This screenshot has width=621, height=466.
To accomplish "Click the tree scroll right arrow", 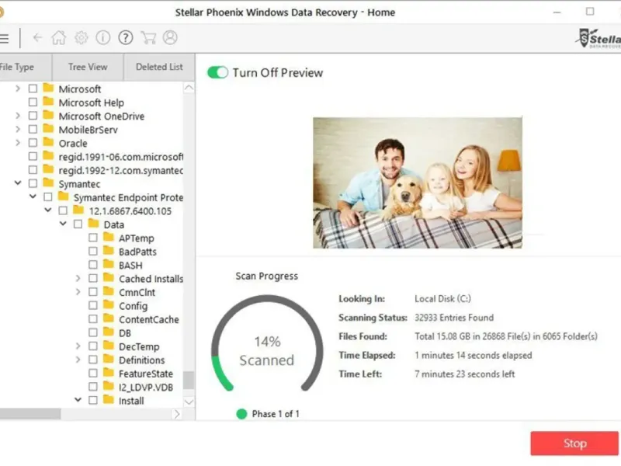I will [177, 414].
